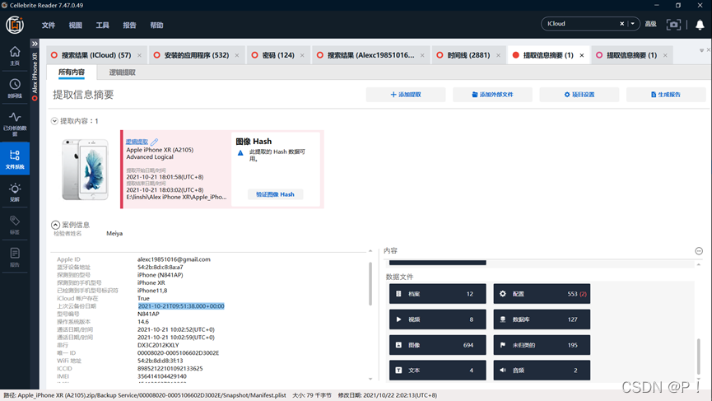Open the notifications bell icon
The image size is (712, 401).
point(700,25)
